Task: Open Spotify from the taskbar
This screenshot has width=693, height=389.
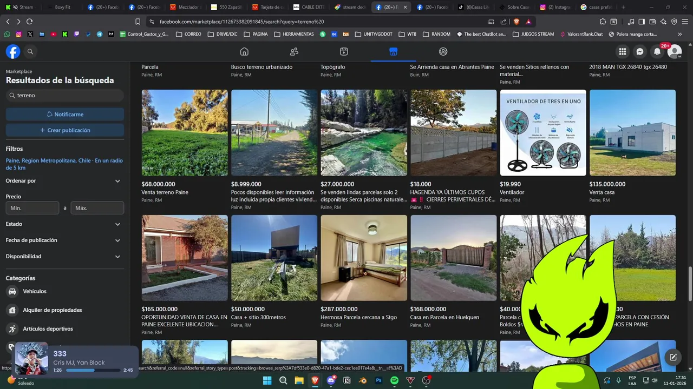Action: pyautogui.click(x=395, y=380)
